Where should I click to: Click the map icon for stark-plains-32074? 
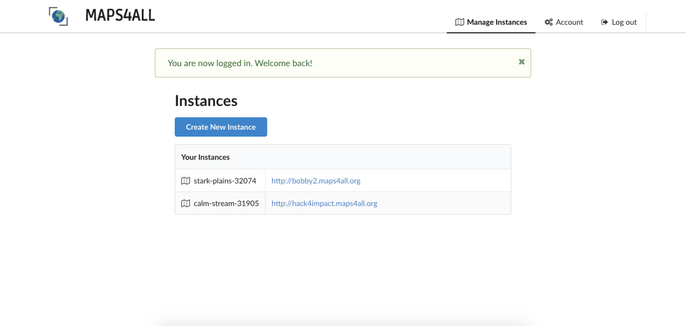click(185, 181)
